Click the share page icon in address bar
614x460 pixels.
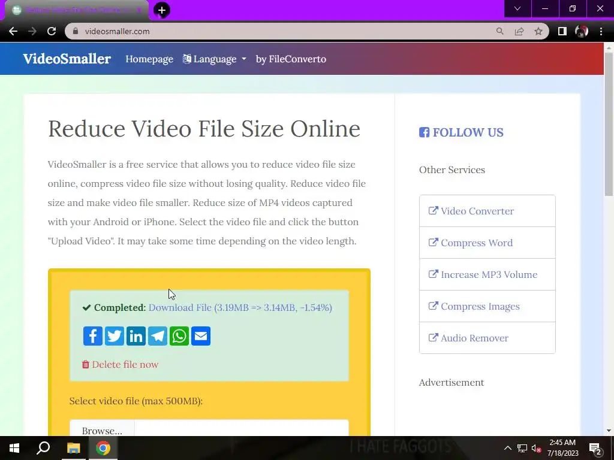[519, 31]
